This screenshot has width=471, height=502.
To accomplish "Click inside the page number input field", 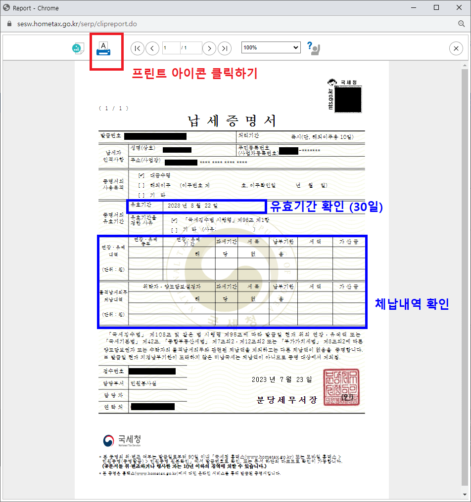I will 171,48.
